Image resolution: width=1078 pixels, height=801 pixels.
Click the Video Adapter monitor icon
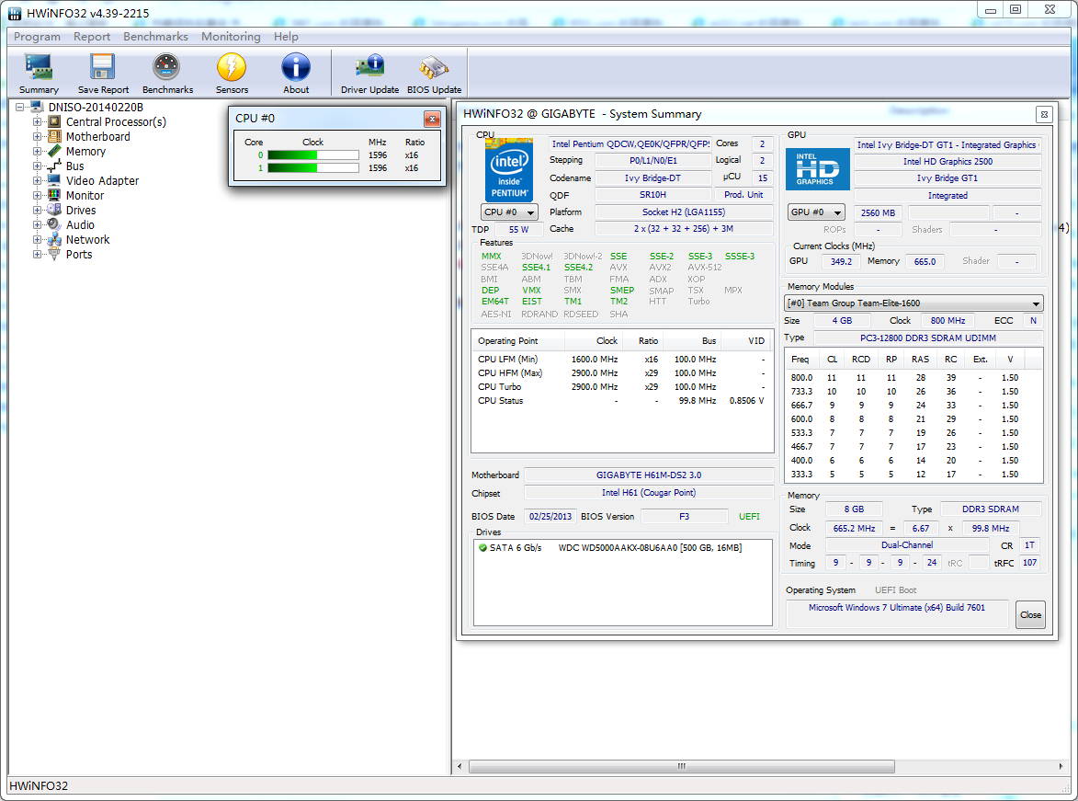click(x=54, y=180)
